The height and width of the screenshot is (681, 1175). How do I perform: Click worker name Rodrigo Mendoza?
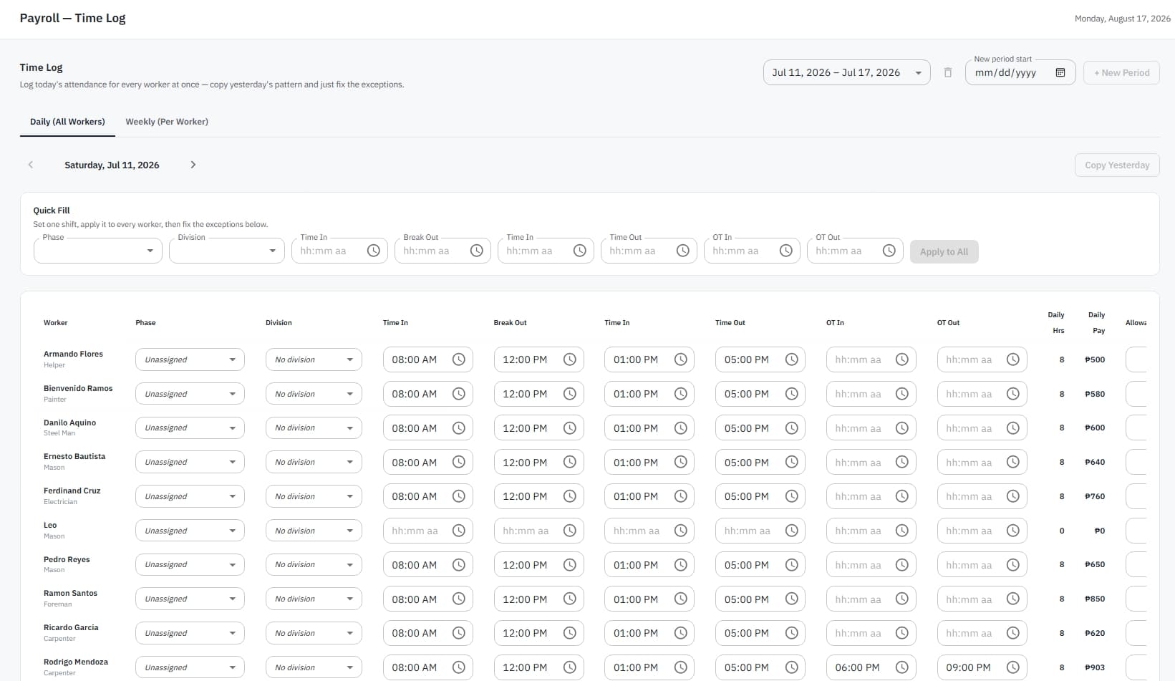click(76, 662)
